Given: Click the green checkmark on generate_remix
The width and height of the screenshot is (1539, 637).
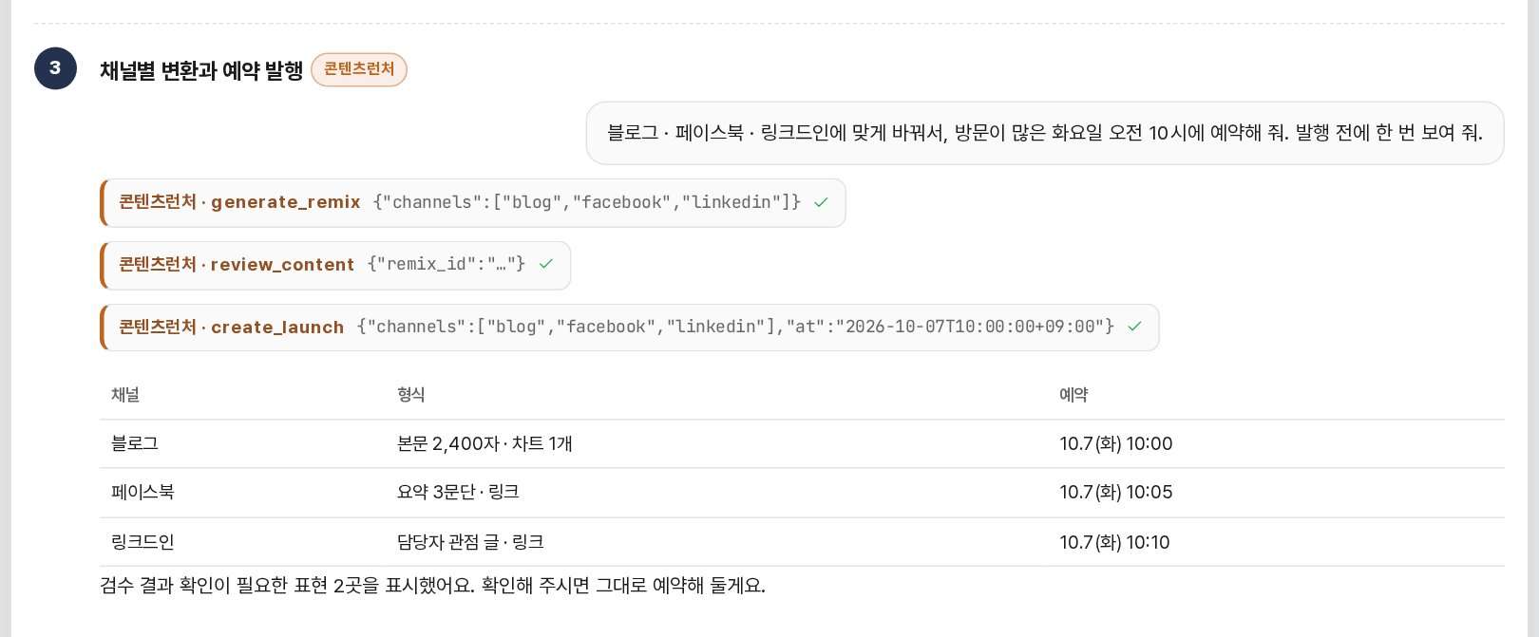Looking at the screenshot, I should click(x=821, y=202).
